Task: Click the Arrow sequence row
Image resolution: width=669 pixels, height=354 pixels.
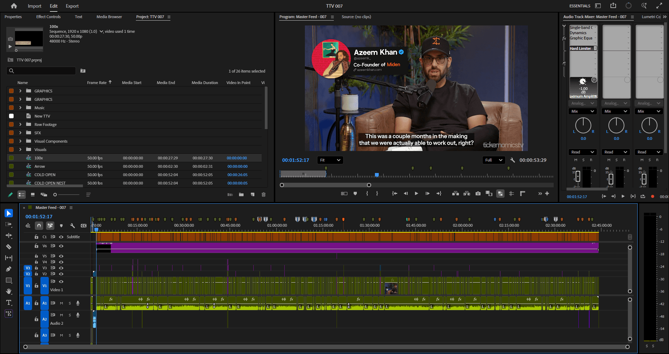Action: [x=134, y=166]
